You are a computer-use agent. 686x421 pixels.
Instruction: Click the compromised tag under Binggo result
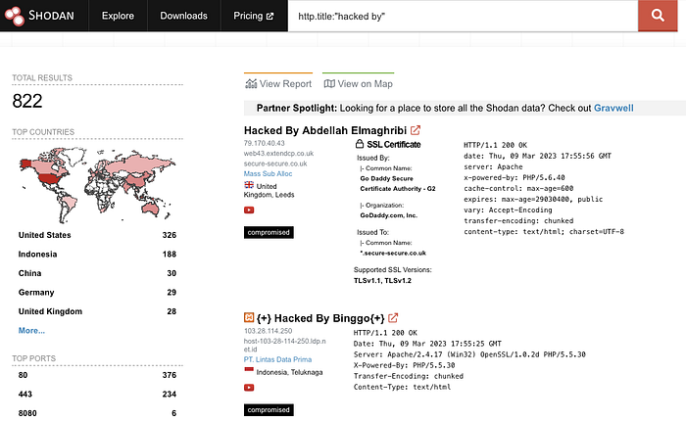[x=269, y=409]
